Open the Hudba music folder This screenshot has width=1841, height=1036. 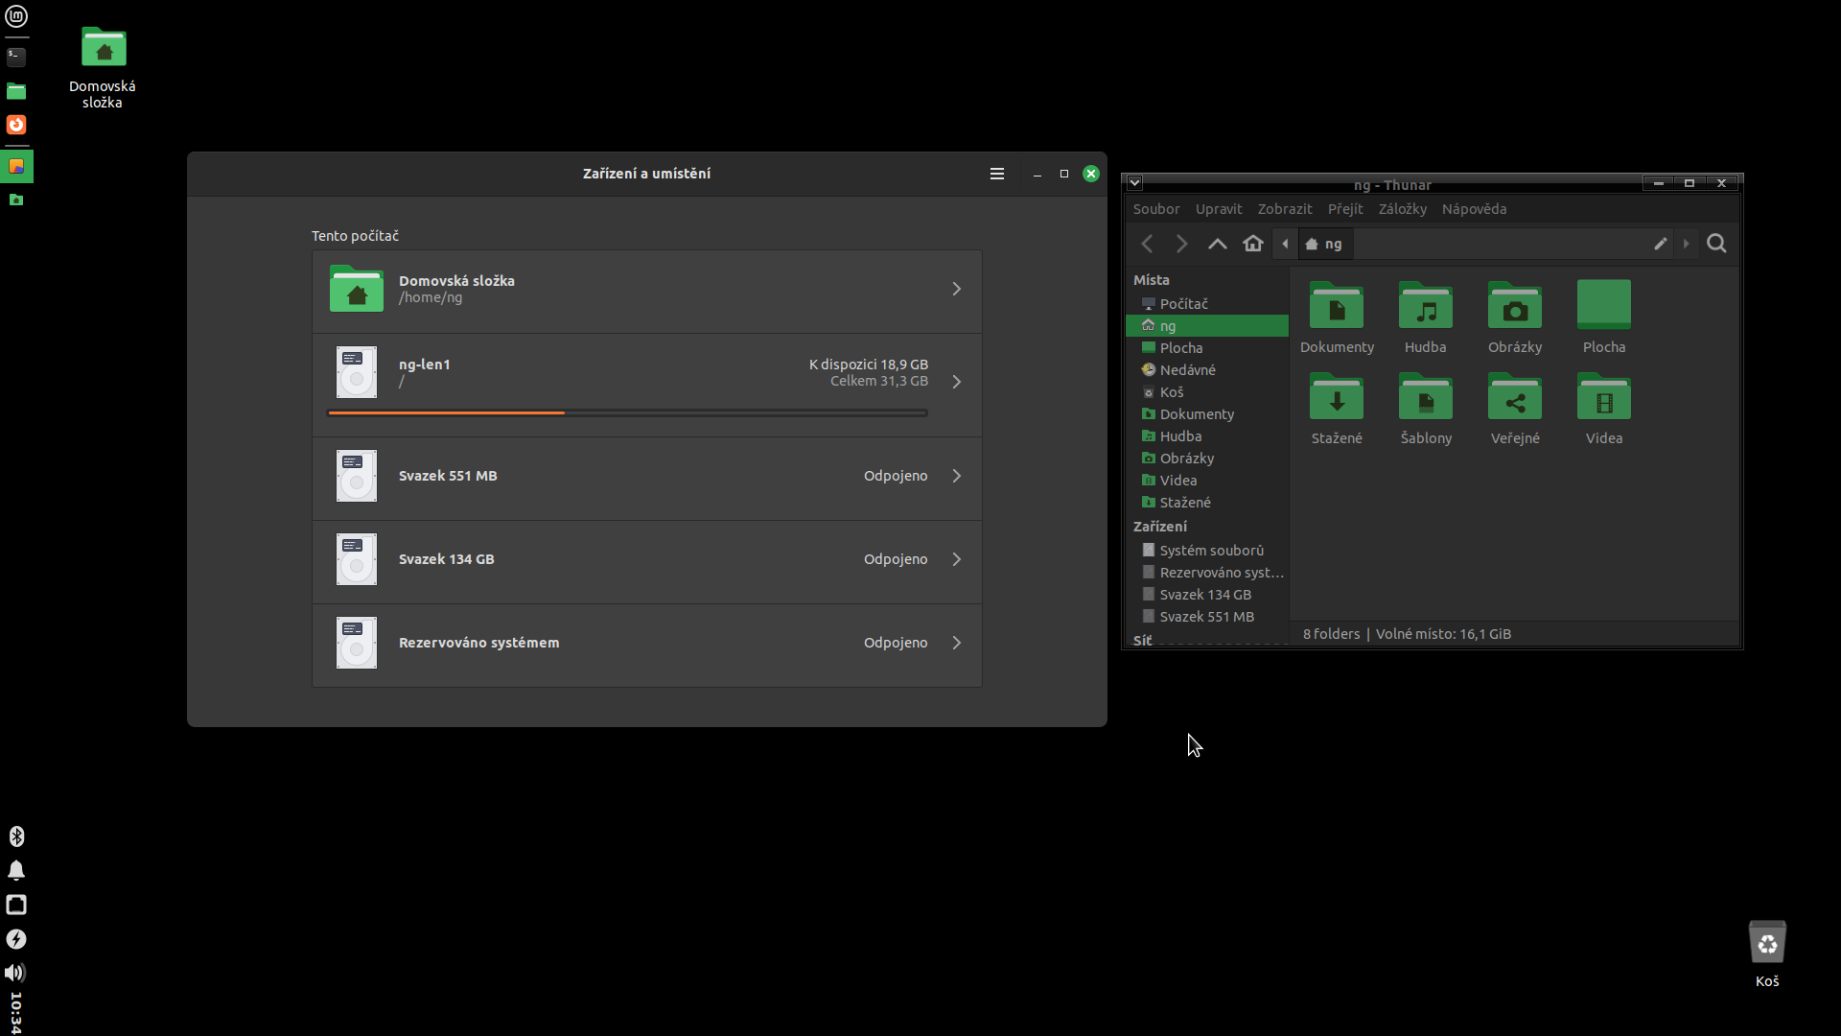(x=1425, y=308)
